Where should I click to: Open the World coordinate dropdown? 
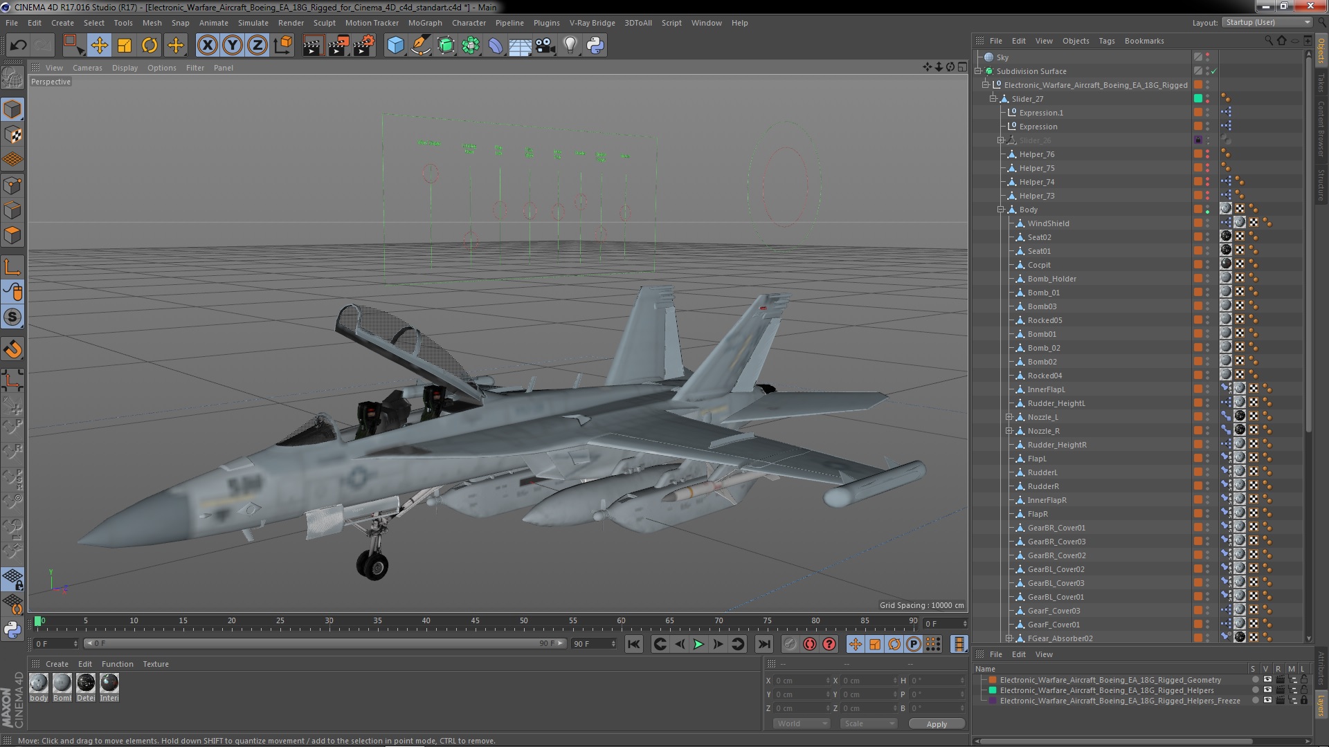pyautogui.click(x=801, y=723)
